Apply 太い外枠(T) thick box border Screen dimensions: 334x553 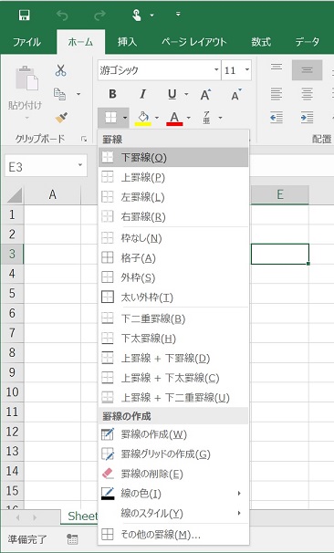pos(173,297)
